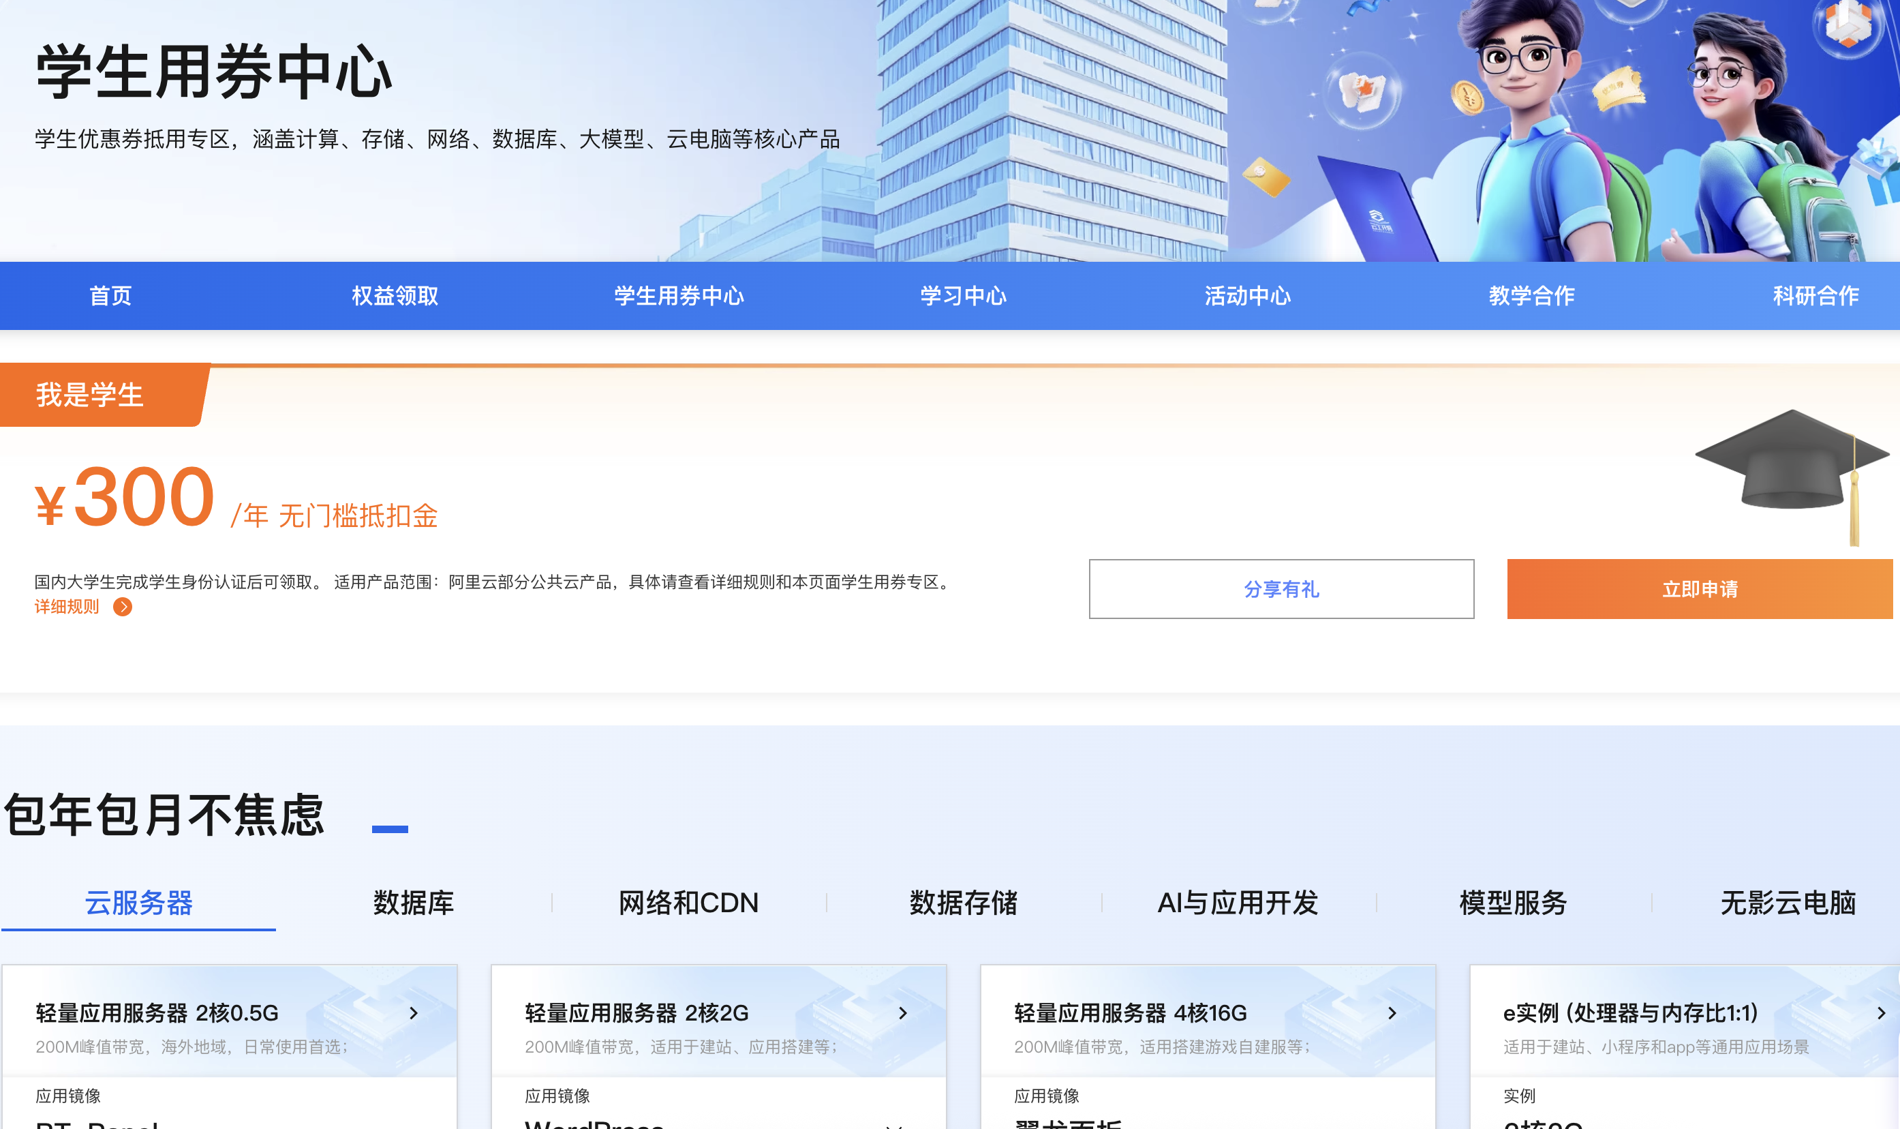This screenshot has height=1129, width=1900.
Task: Click 应用镜像 label in 2核0.5G card
Action: [68, 1096]
